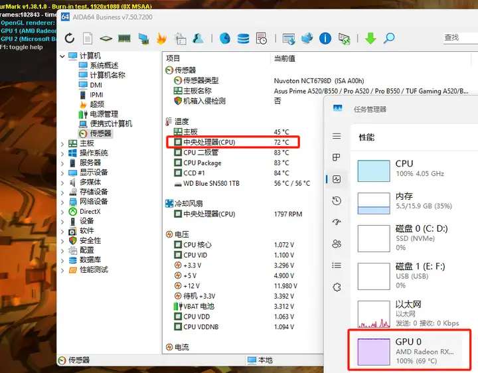This screenshot has height=373, width=478.
Task: Click the benchmark flask toolbar icon
Action: (x=199, y=38)
